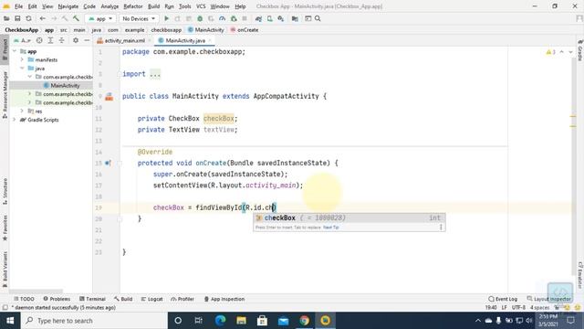Collapse the java folder
This screenshot has height=329, width=584.
point(22,69)
